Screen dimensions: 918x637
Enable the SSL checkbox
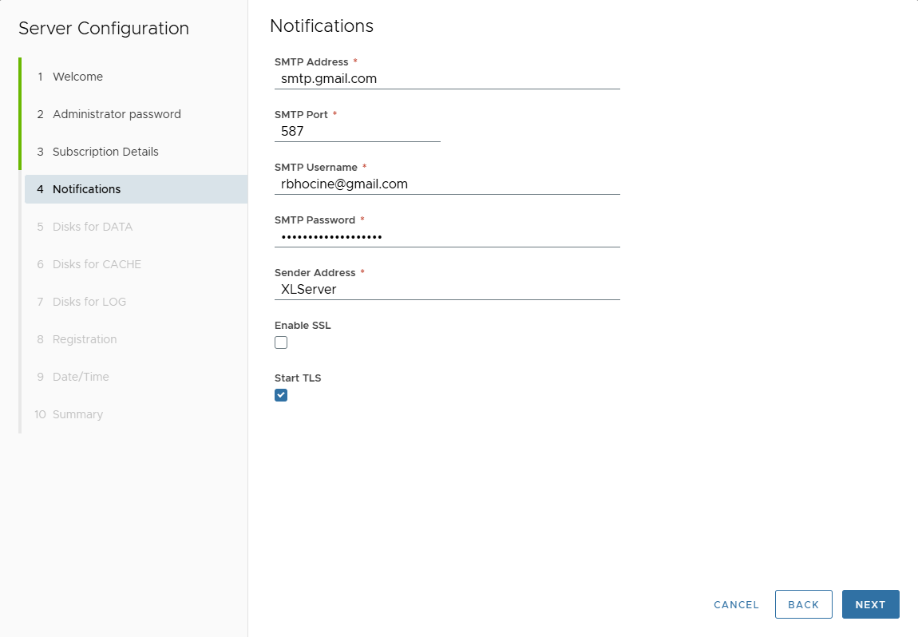click(x=281, y=342)
